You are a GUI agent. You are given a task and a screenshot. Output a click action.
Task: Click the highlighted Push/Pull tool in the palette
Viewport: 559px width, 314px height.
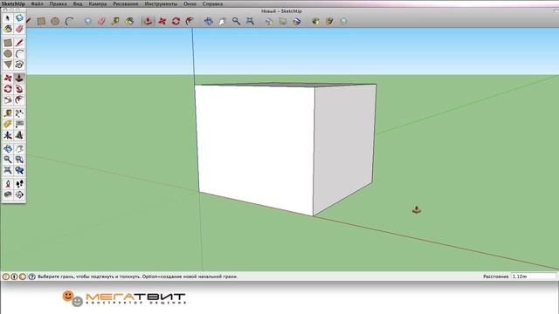point(19,78)
